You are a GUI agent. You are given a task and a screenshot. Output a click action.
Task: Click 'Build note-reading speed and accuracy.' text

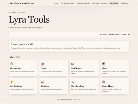point(83,89)
